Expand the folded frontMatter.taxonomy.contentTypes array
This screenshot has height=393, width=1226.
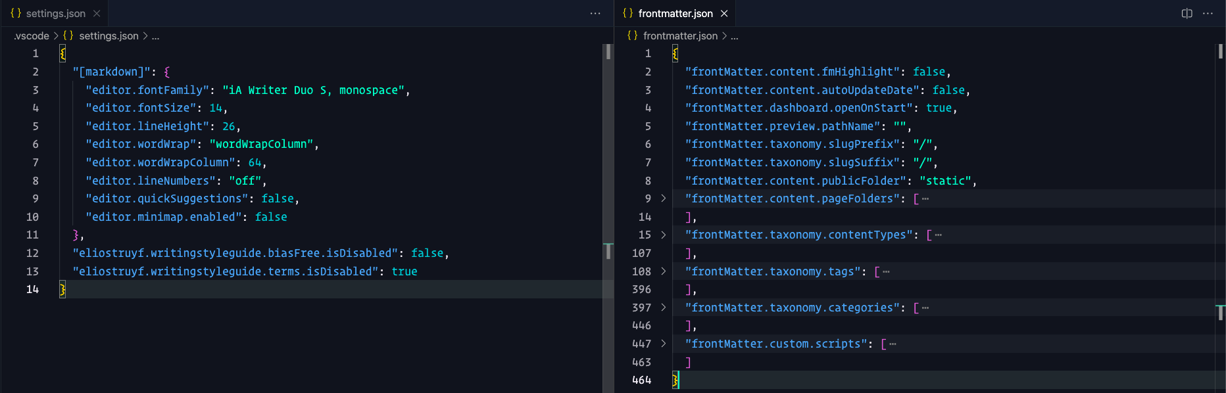point(663,235)
